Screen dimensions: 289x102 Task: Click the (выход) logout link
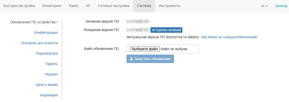[x=281, y=6]
